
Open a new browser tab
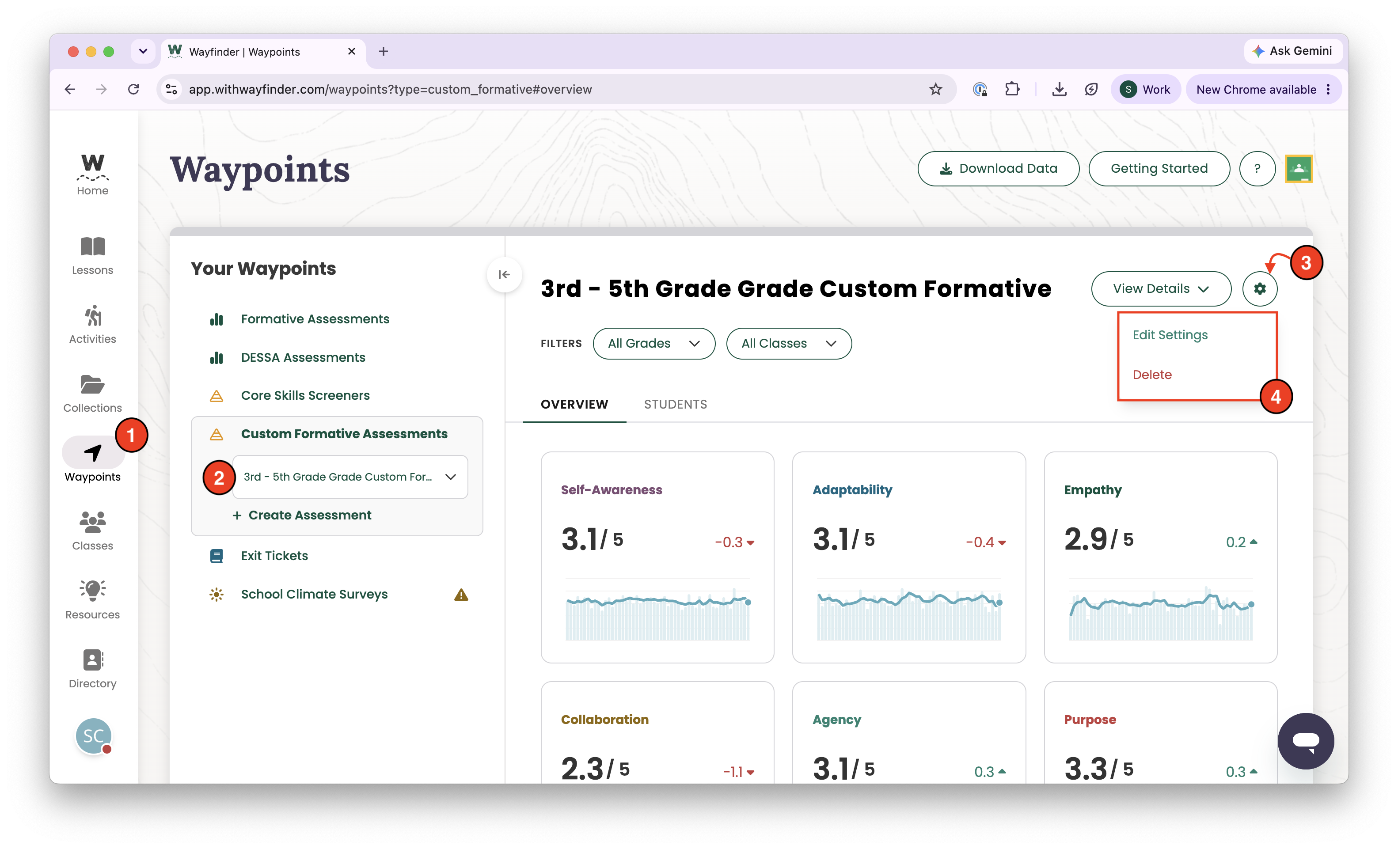384,51
